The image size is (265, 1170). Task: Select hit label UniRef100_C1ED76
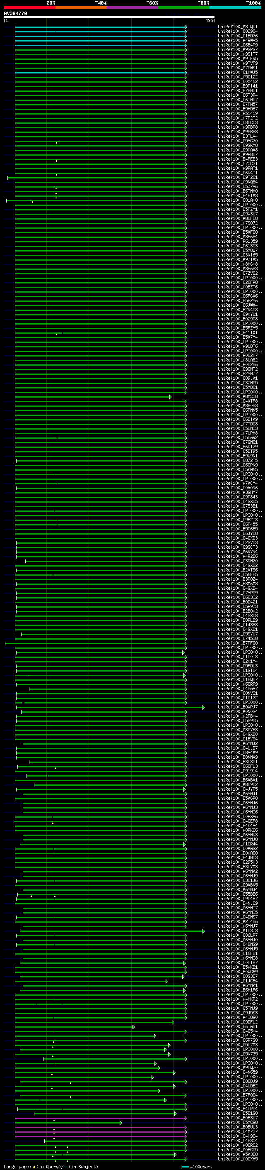pos(238,36)
